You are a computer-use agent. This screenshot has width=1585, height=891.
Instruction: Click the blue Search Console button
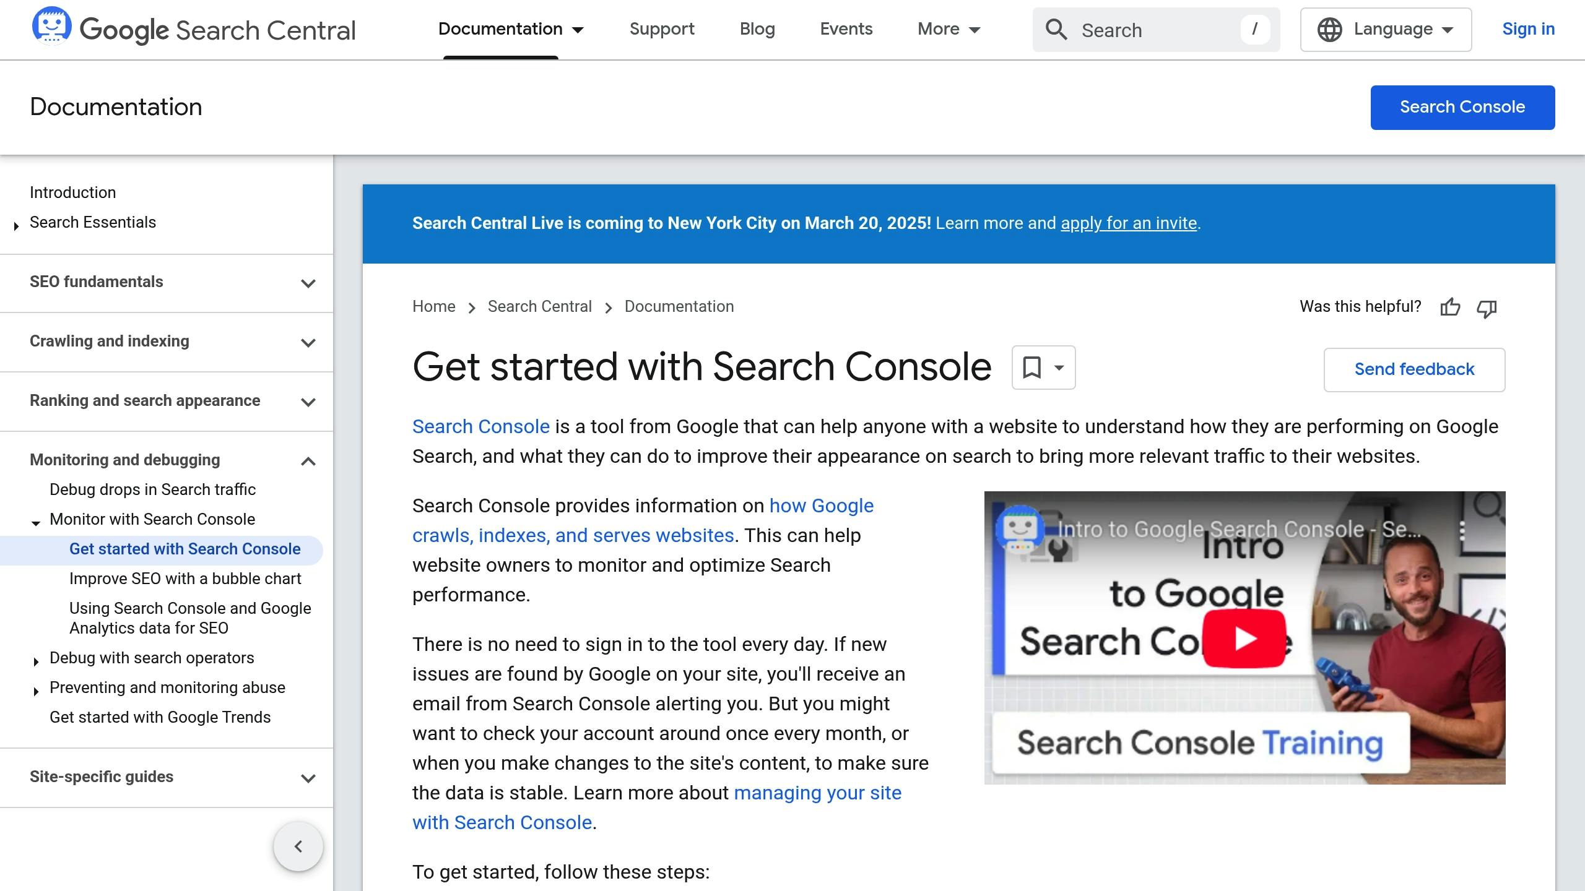pyautogui.click(x=1462, y=108)
